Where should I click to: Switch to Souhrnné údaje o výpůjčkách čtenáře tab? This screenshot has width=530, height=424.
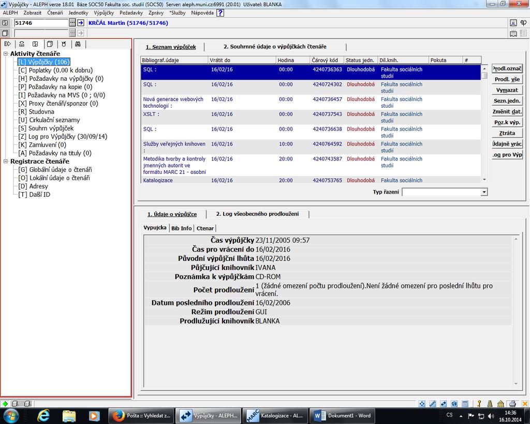point(275,47)
